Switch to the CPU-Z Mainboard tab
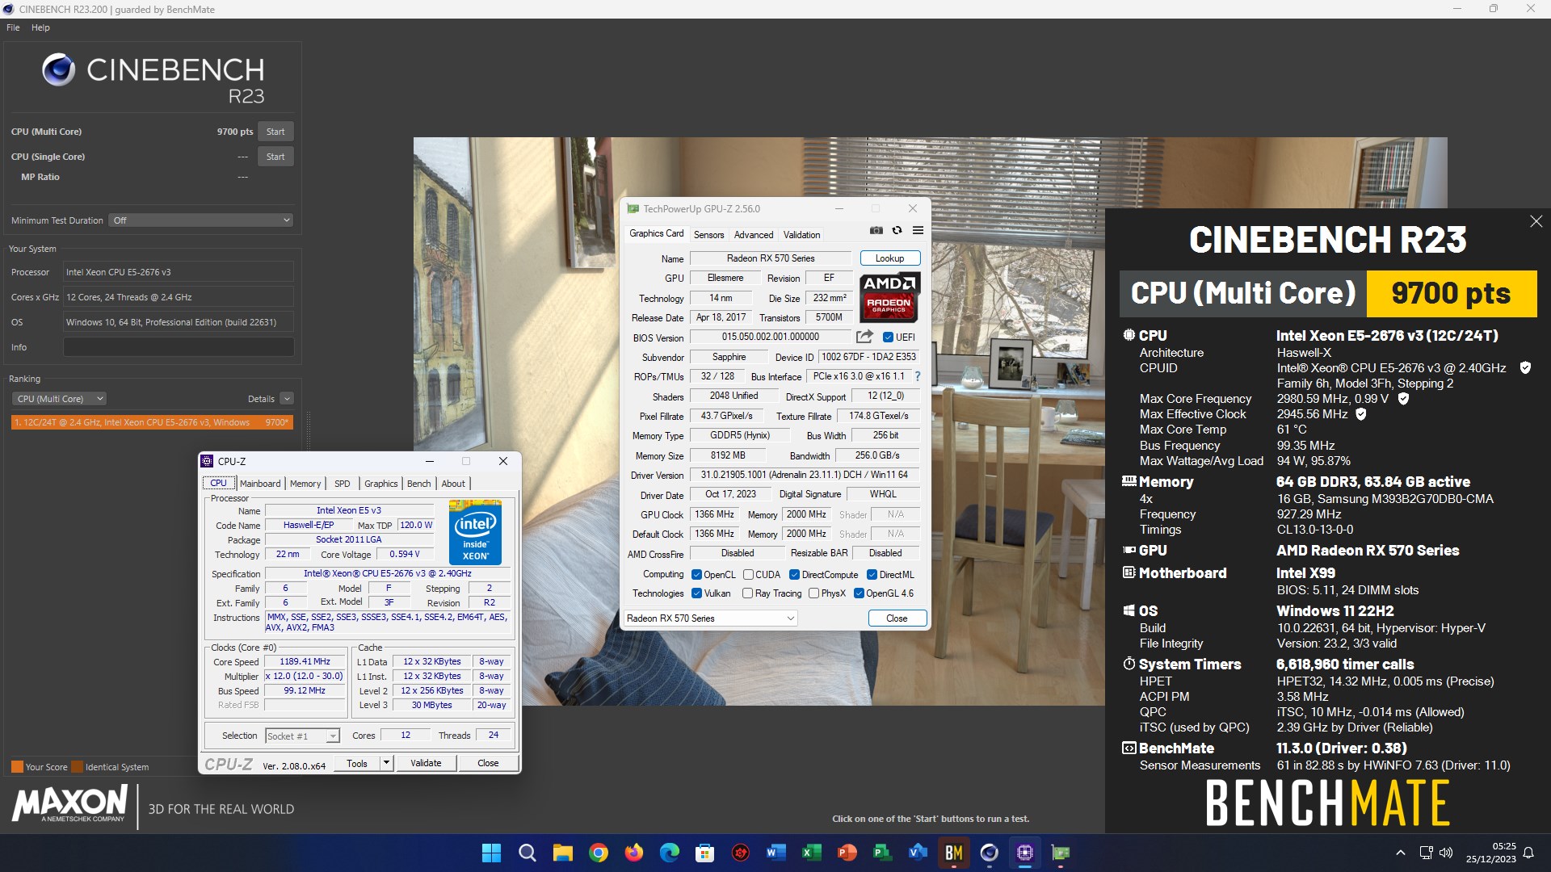The height and width of the screenshot is (872, 1551). click(x=260, y=484)
